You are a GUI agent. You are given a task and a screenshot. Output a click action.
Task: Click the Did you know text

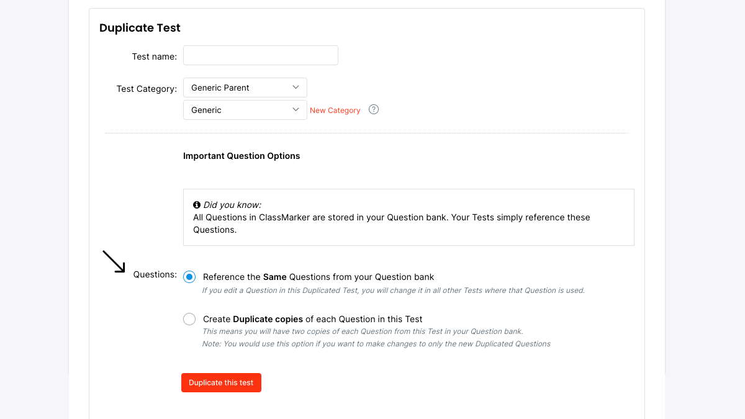point(232,205)
